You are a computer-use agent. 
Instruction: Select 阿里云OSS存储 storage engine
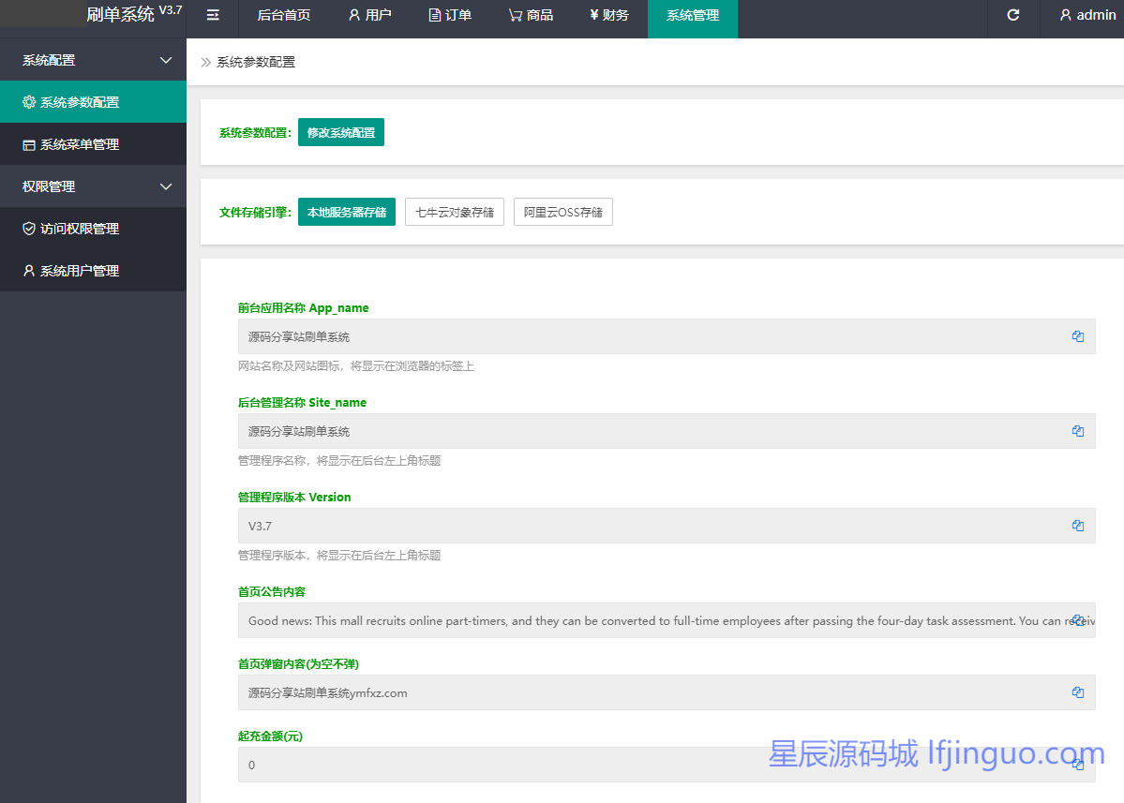tap(563, 212)
